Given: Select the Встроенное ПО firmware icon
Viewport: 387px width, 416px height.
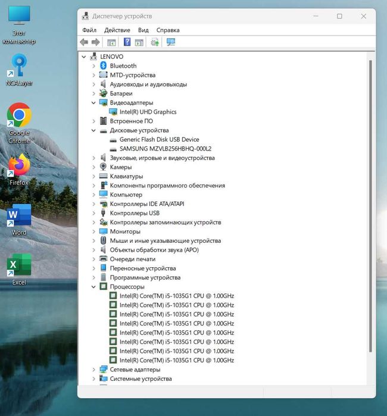Looking at the screenshot, I should click(x=103, y=121).
